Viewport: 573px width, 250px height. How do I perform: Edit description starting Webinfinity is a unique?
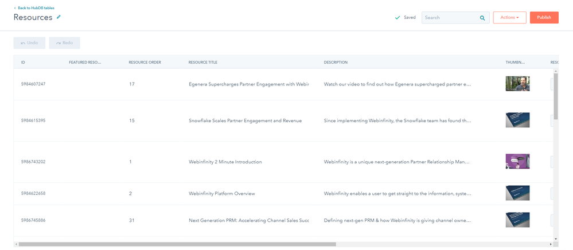[397, 162]
